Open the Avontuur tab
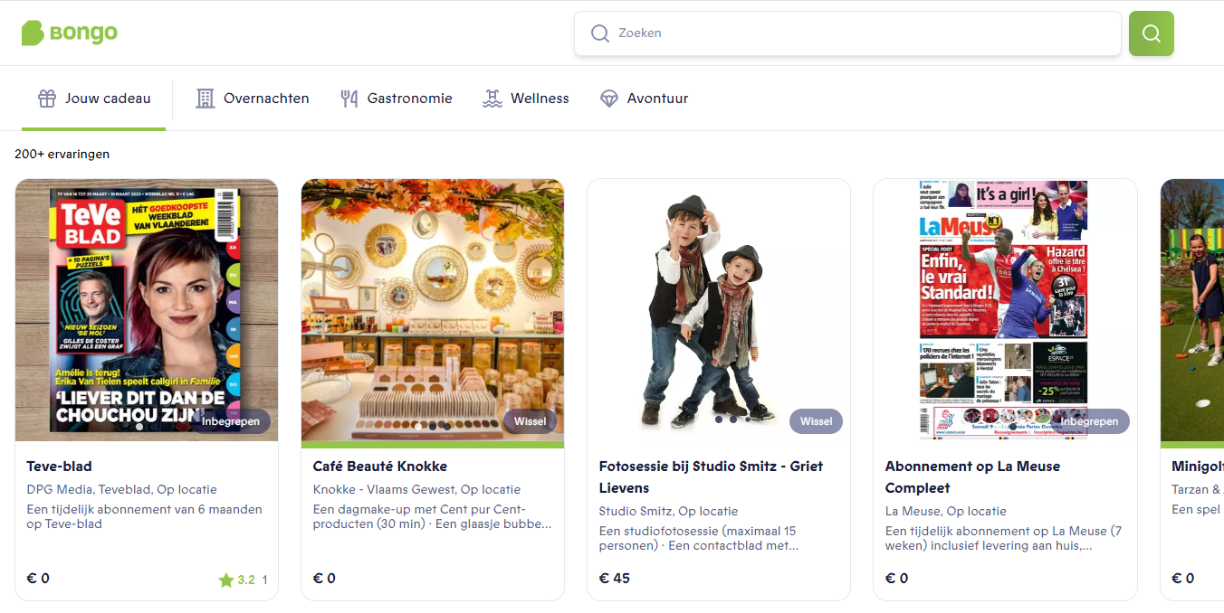Screen dimensions: 1224x613 point(644,99)
